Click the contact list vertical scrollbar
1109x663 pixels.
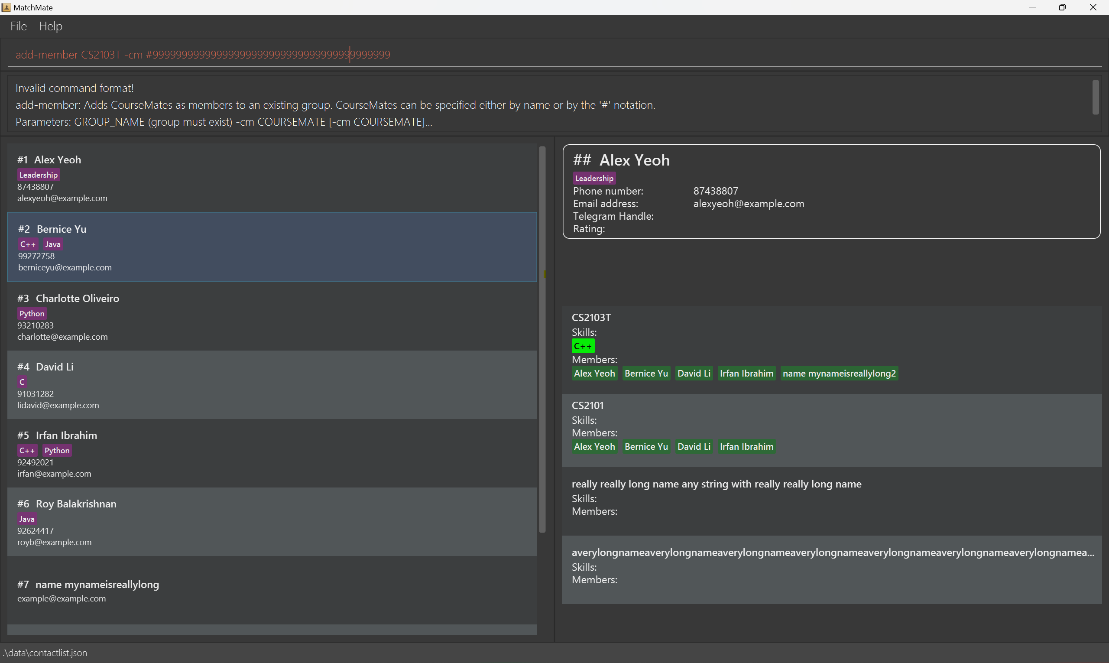(542, 340)
